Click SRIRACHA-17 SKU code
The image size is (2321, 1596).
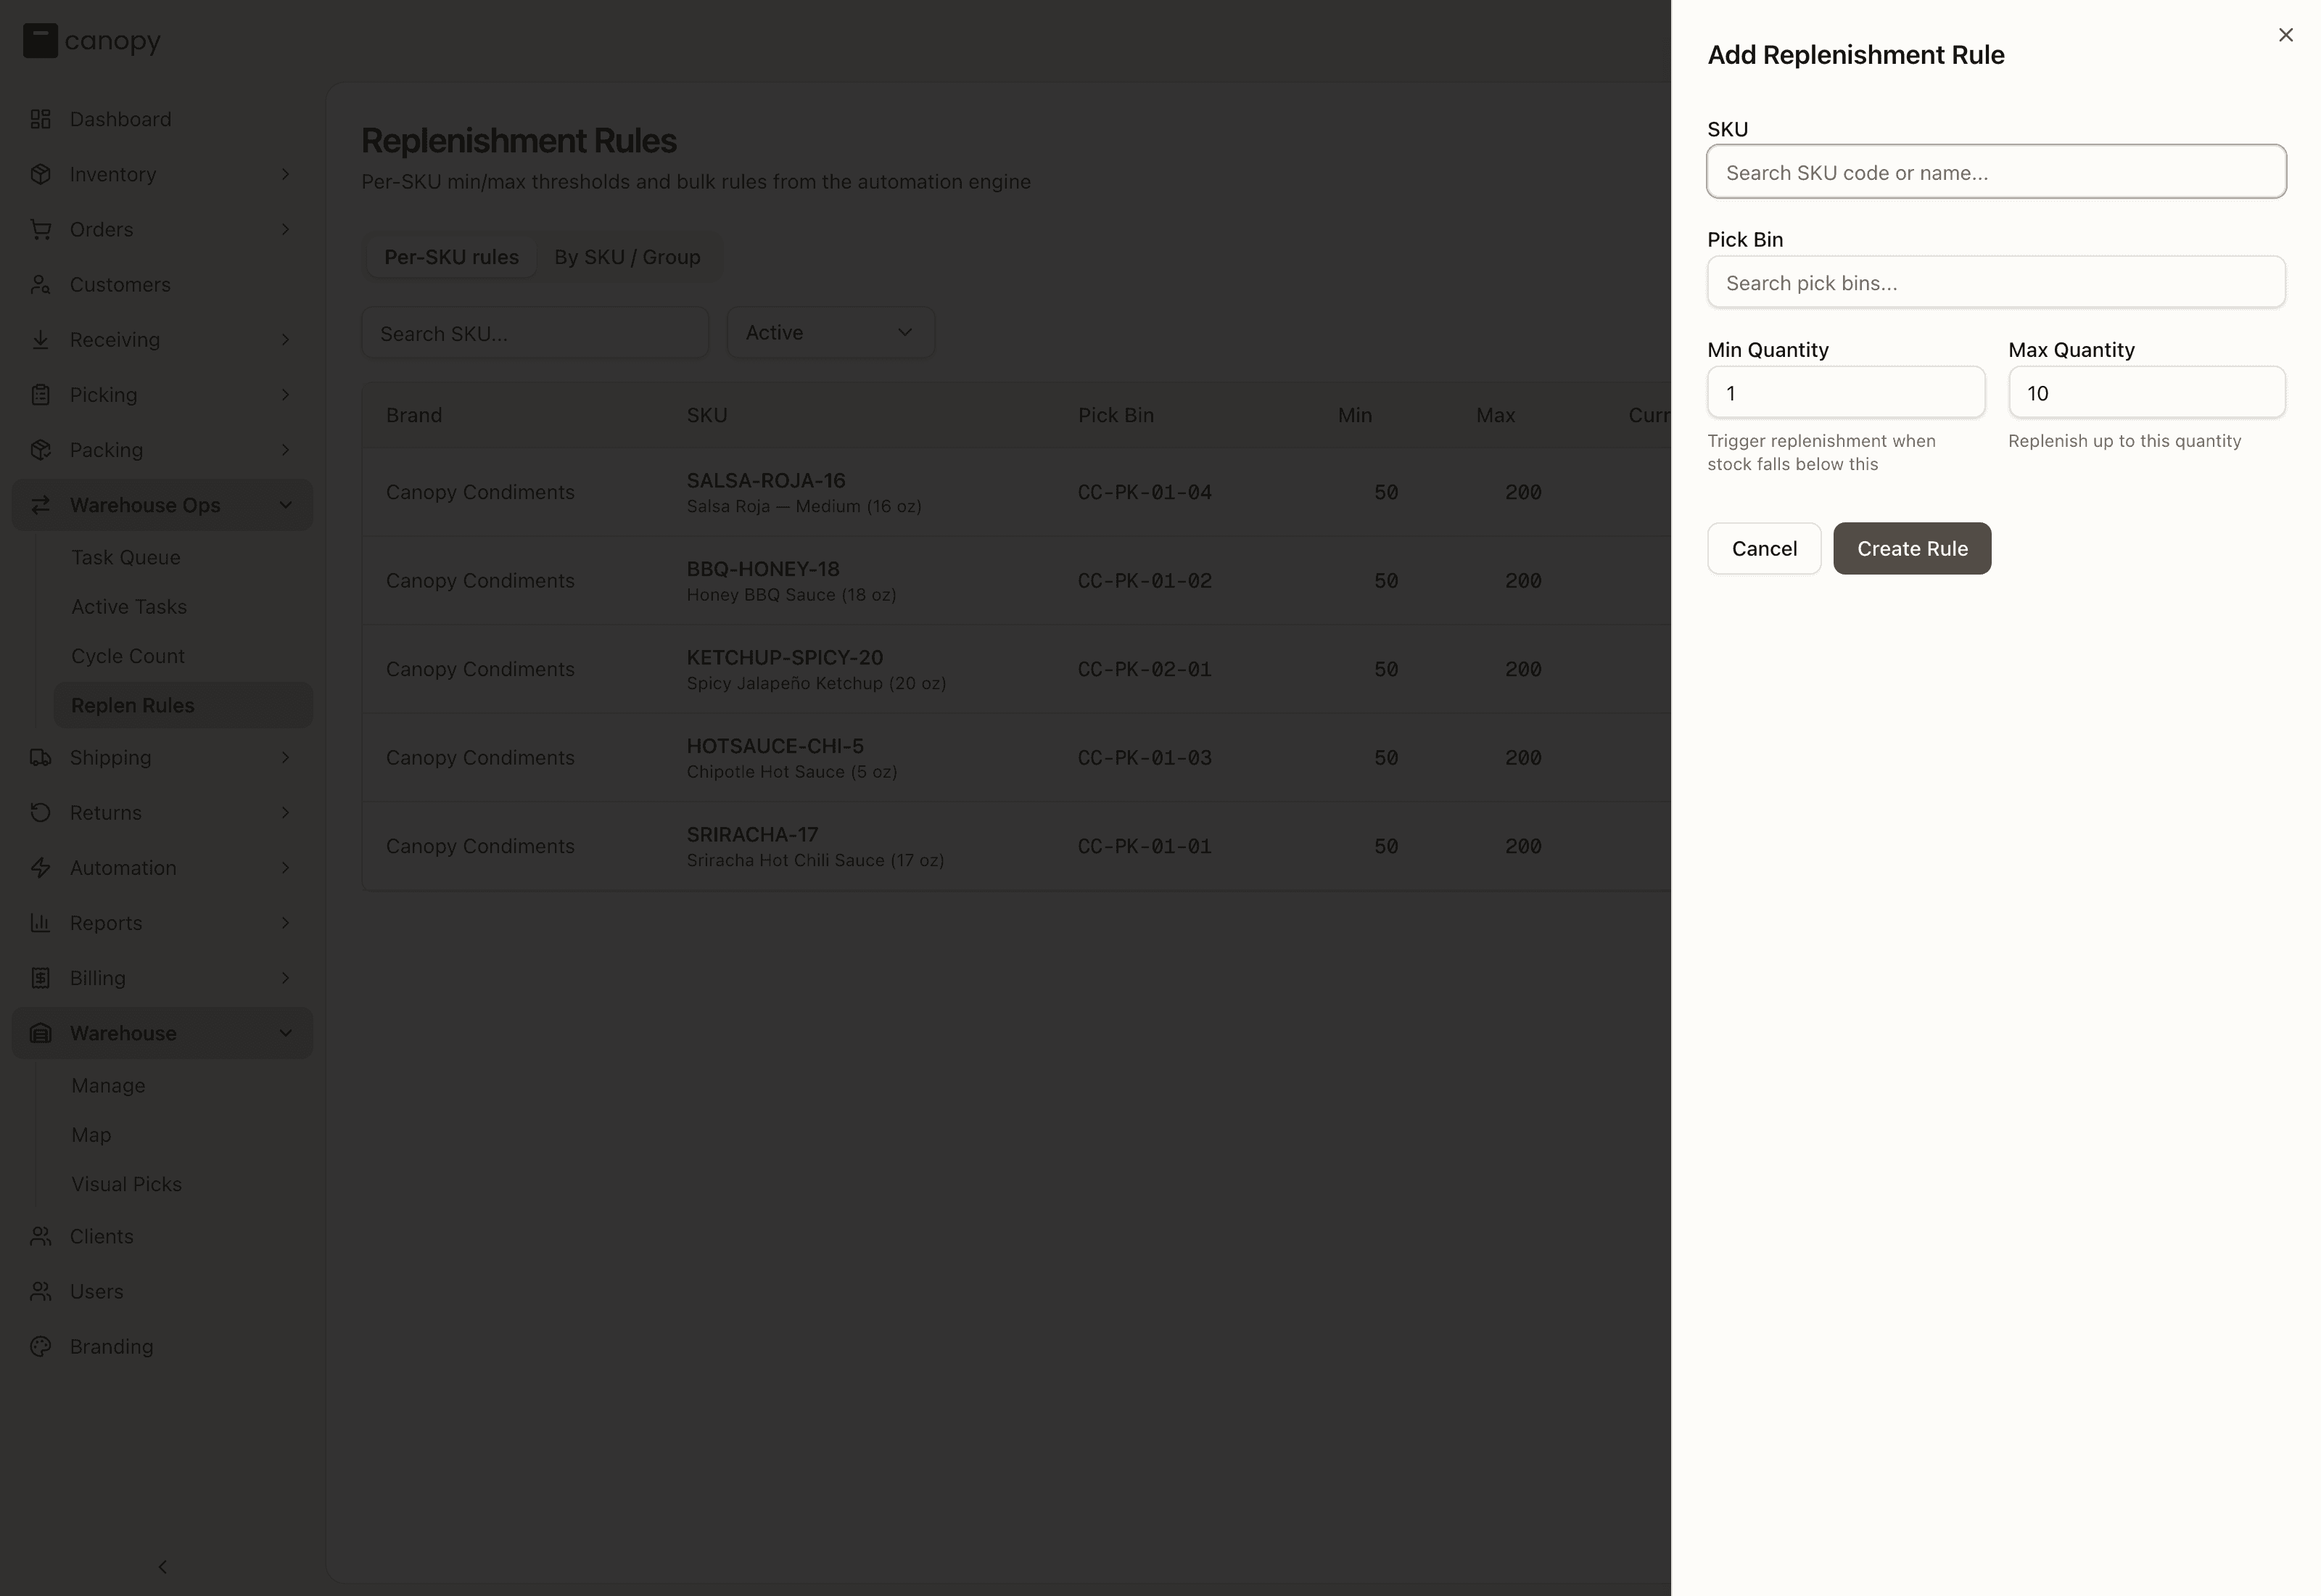[x=753, y=834]
